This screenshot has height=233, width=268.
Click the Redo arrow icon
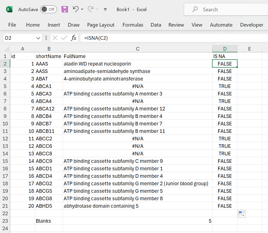click(91, 9)
